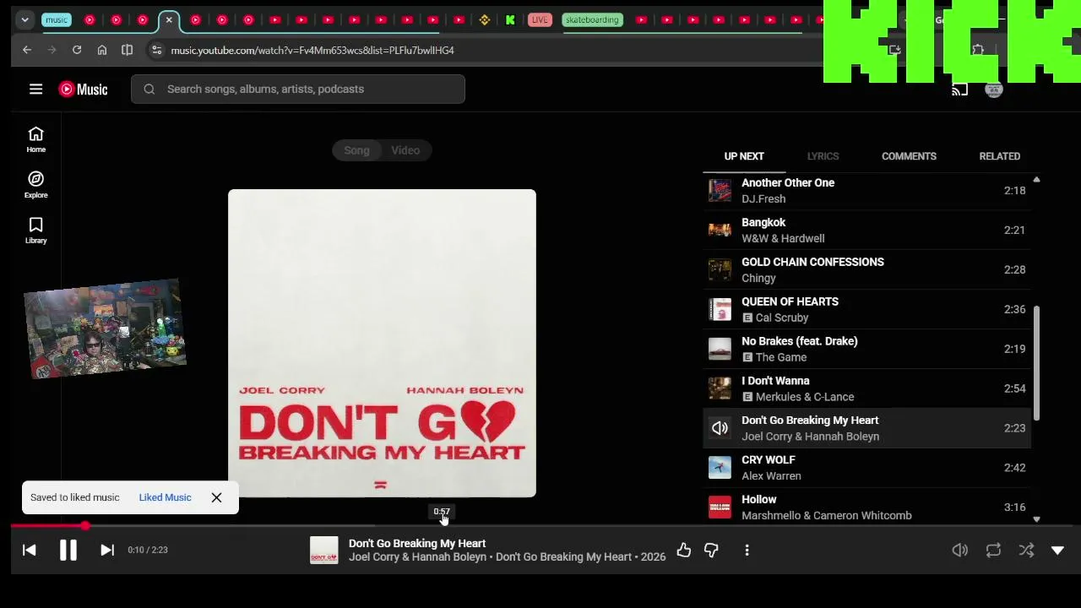Image resolution: width=1081 pixels, height=608 pixels.
Task: Click the queue scrollbar thumb
Action: pos(1036,362)
